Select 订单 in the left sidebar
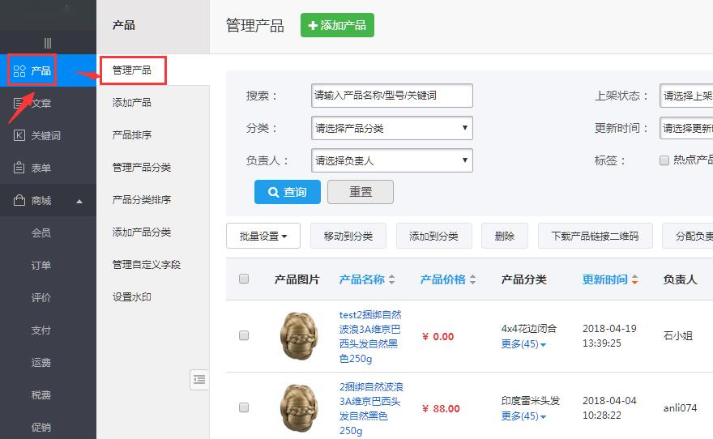Viewport: 713px width, 439px height. click(41, 266)
